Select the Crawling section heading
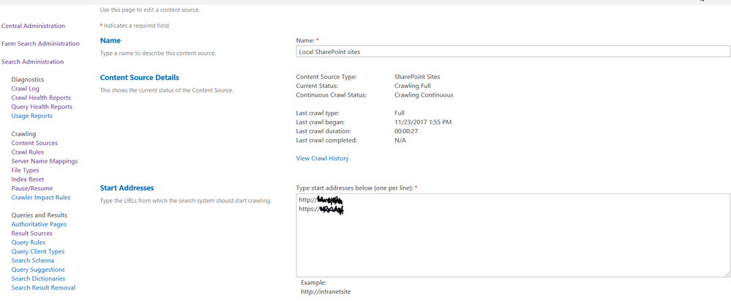This screenshot has height=304, width=731. click(x=23, y=134)
